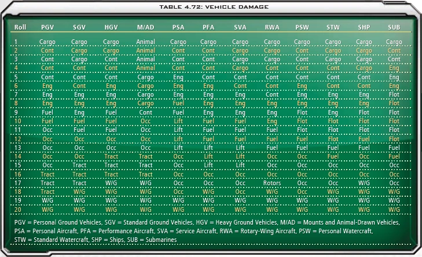Click legend text "PSA = Personal Aircraft"
Viewport: 422px width, 257px height.
pyautogui.click(x=46, y=231)
